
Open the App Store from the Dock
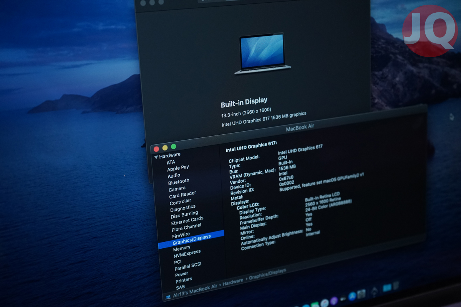(352, 296)
